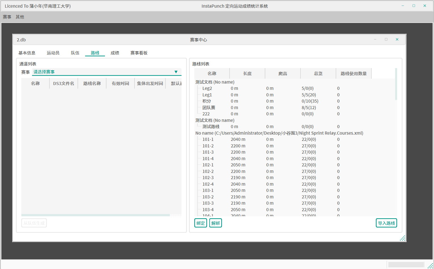Switch to the 运动员 tab
Image resolution: width=434 pixels, height=269 pixels.
coord(53,53)
